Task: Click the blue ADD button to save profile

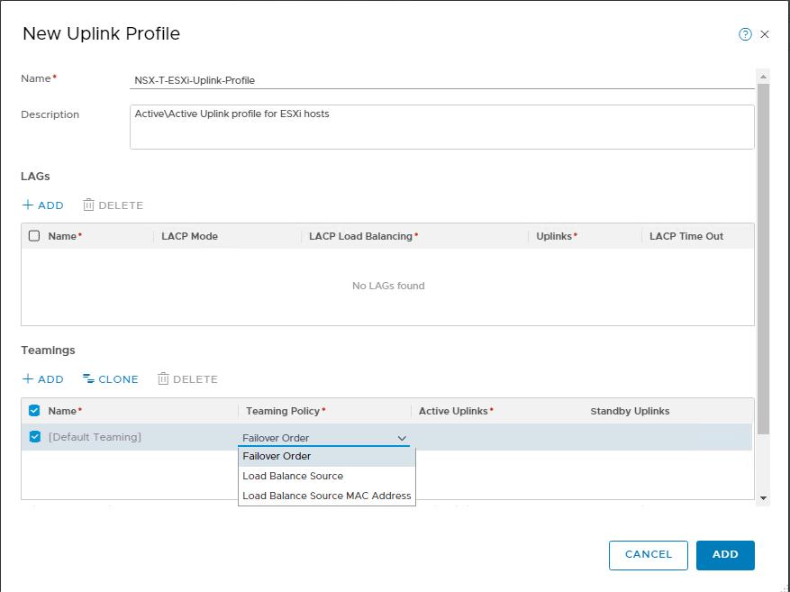Action: (725, 555)
